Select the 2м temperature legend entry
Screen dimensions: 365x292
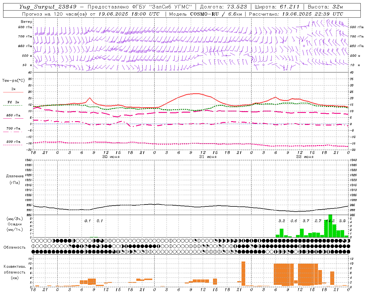[x=13, y=89]
